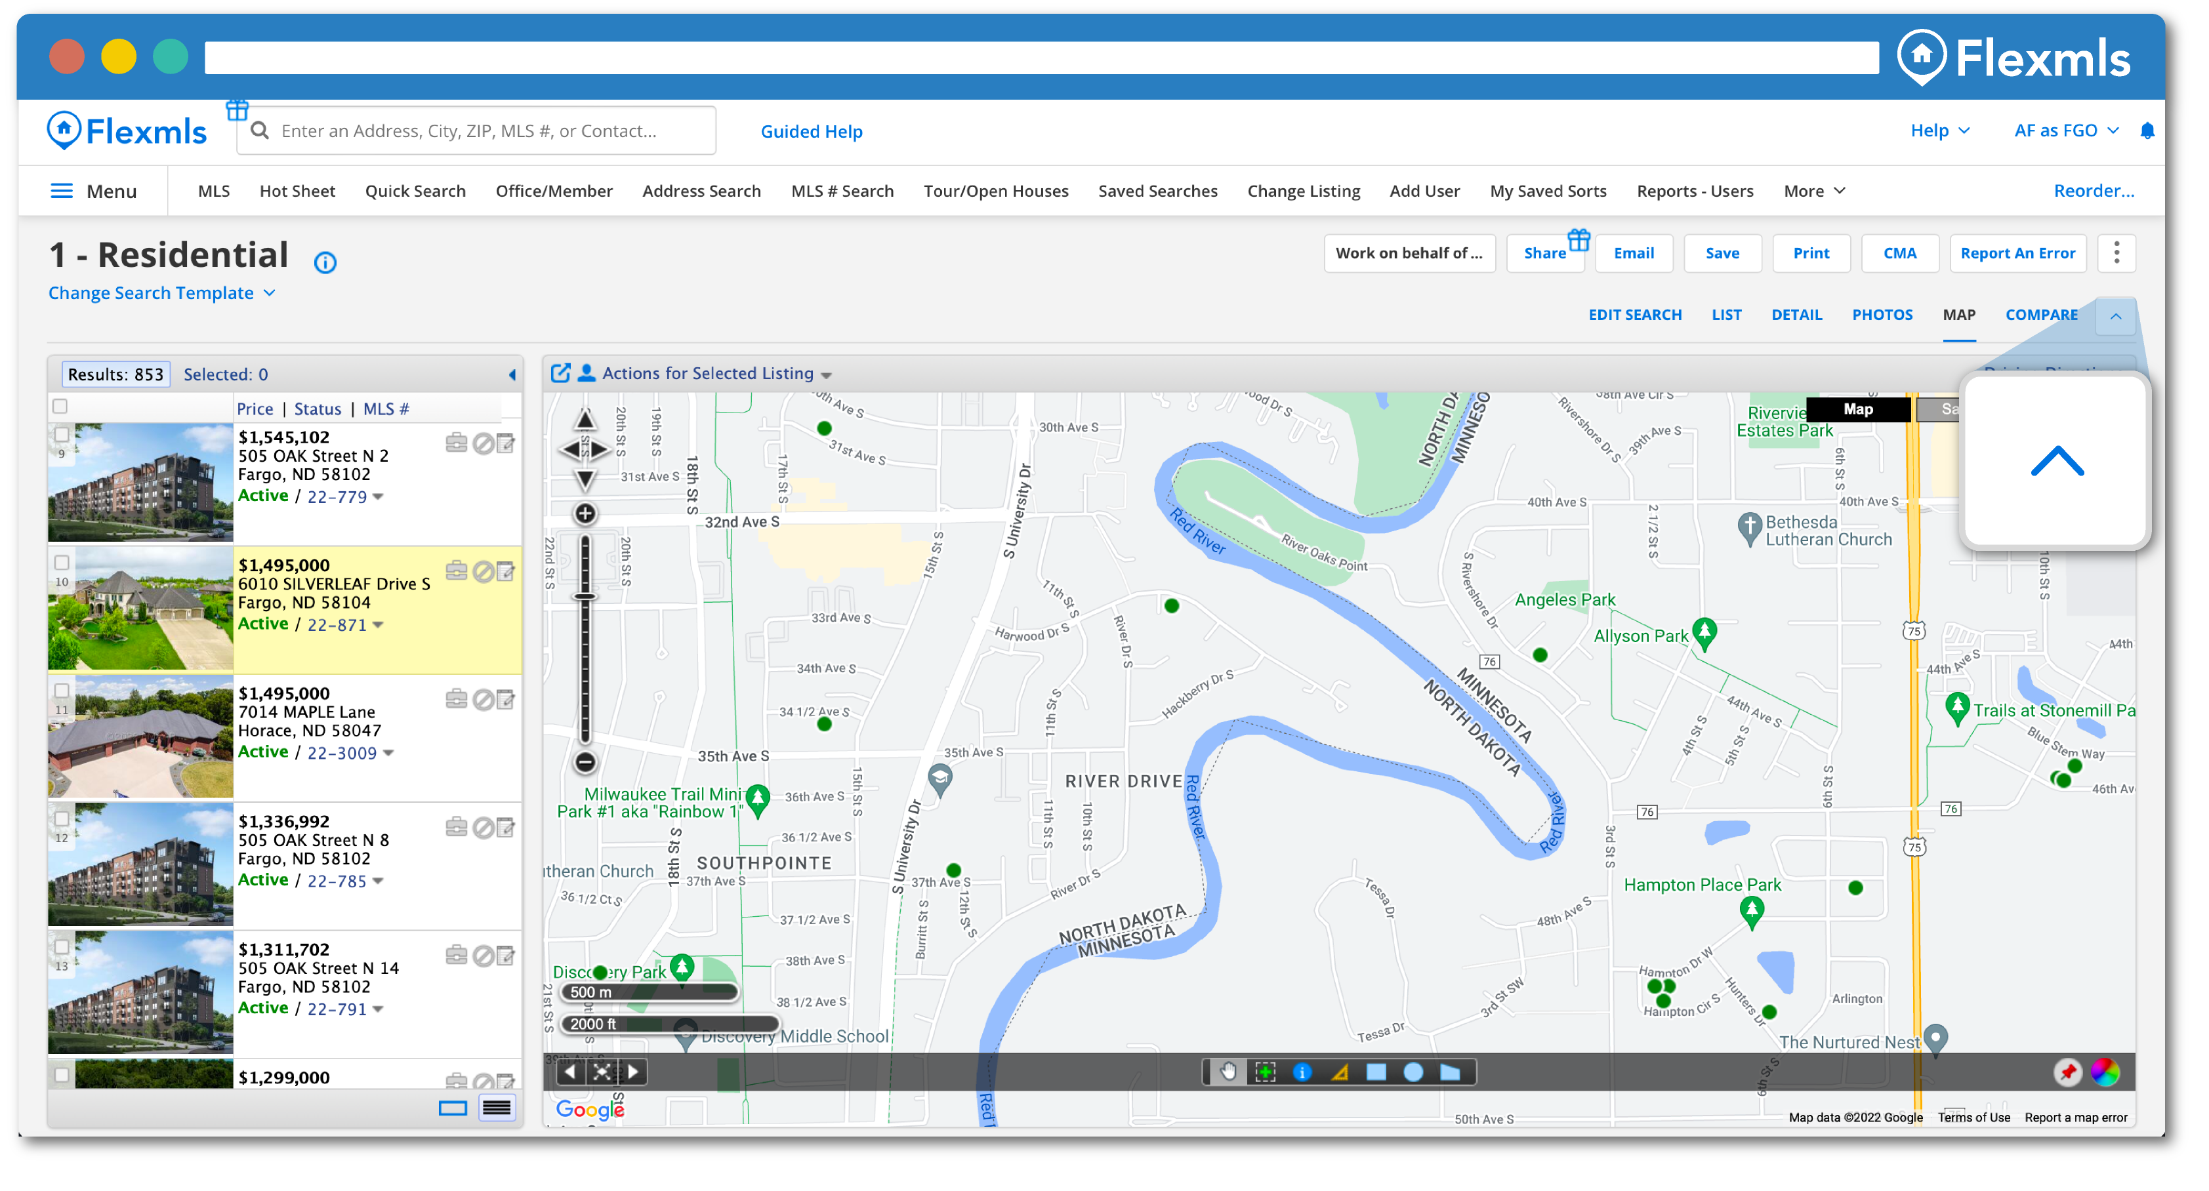The height and width of the screenshot is (1191, 2209).
Task: Open the Change Search Template dropdown
Action: 161,293
